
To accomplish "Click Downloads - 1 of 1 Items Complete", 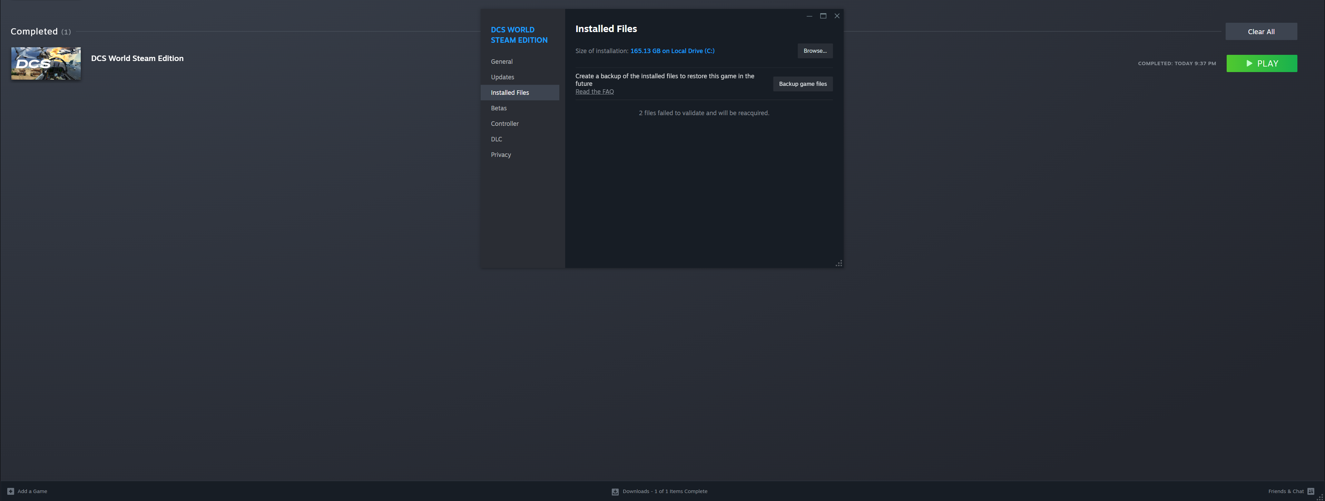I will coord(665,491).
